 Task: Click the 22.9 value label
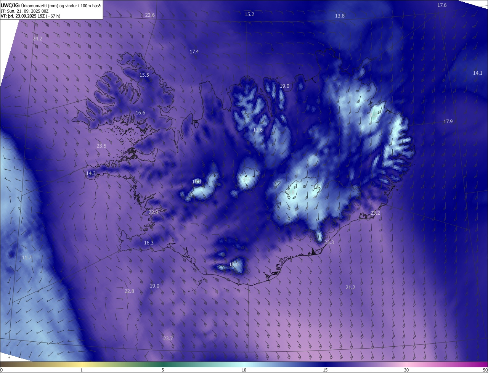(153, 212)
